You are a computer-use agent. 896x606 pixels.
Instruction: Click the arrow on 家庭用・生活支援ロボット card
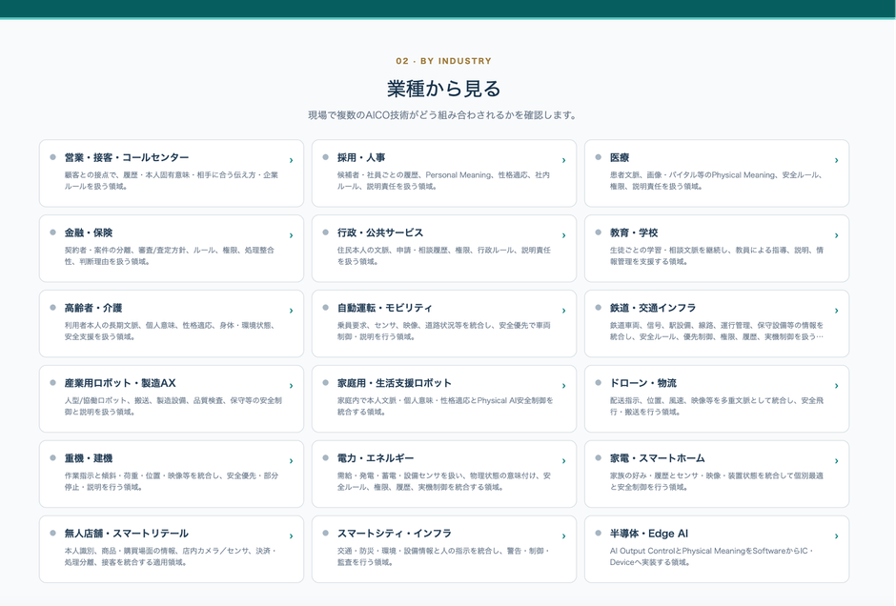[x=563, y=386]
